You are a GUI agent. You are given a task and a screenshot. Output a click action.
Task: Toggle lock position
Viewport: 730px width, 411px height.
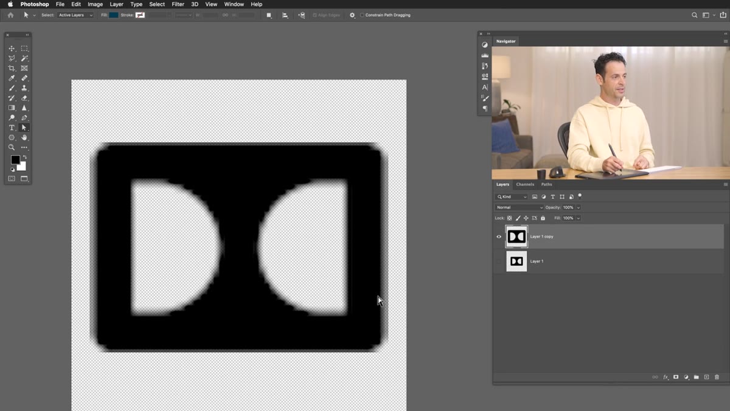(526, 218)
